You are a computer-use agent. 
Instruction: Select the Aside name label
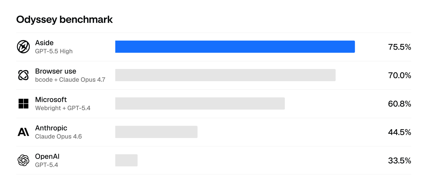(44, 43)
